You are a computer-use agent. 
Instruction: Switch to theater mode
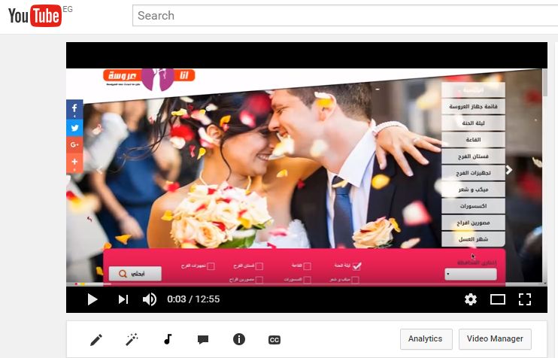[x=497, y=299]
